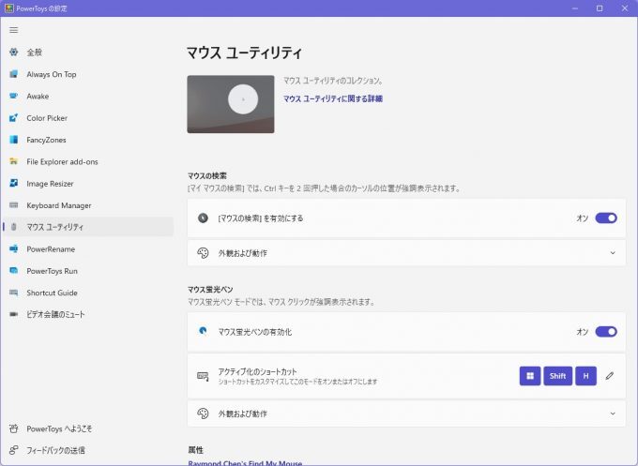Open Raymond Chen's Find My Mouse link
This screenshot has width=638, height=466.
click(x=245, y=463)
